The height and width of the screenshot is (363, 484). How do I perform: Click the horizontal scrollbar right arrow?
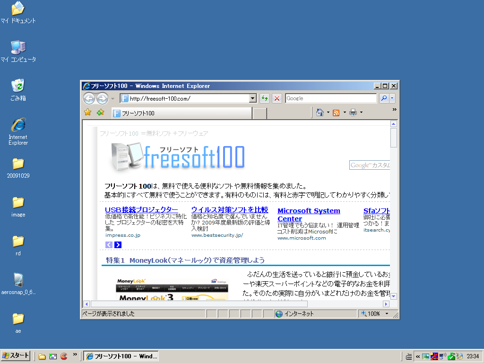(x=386, y=304)
